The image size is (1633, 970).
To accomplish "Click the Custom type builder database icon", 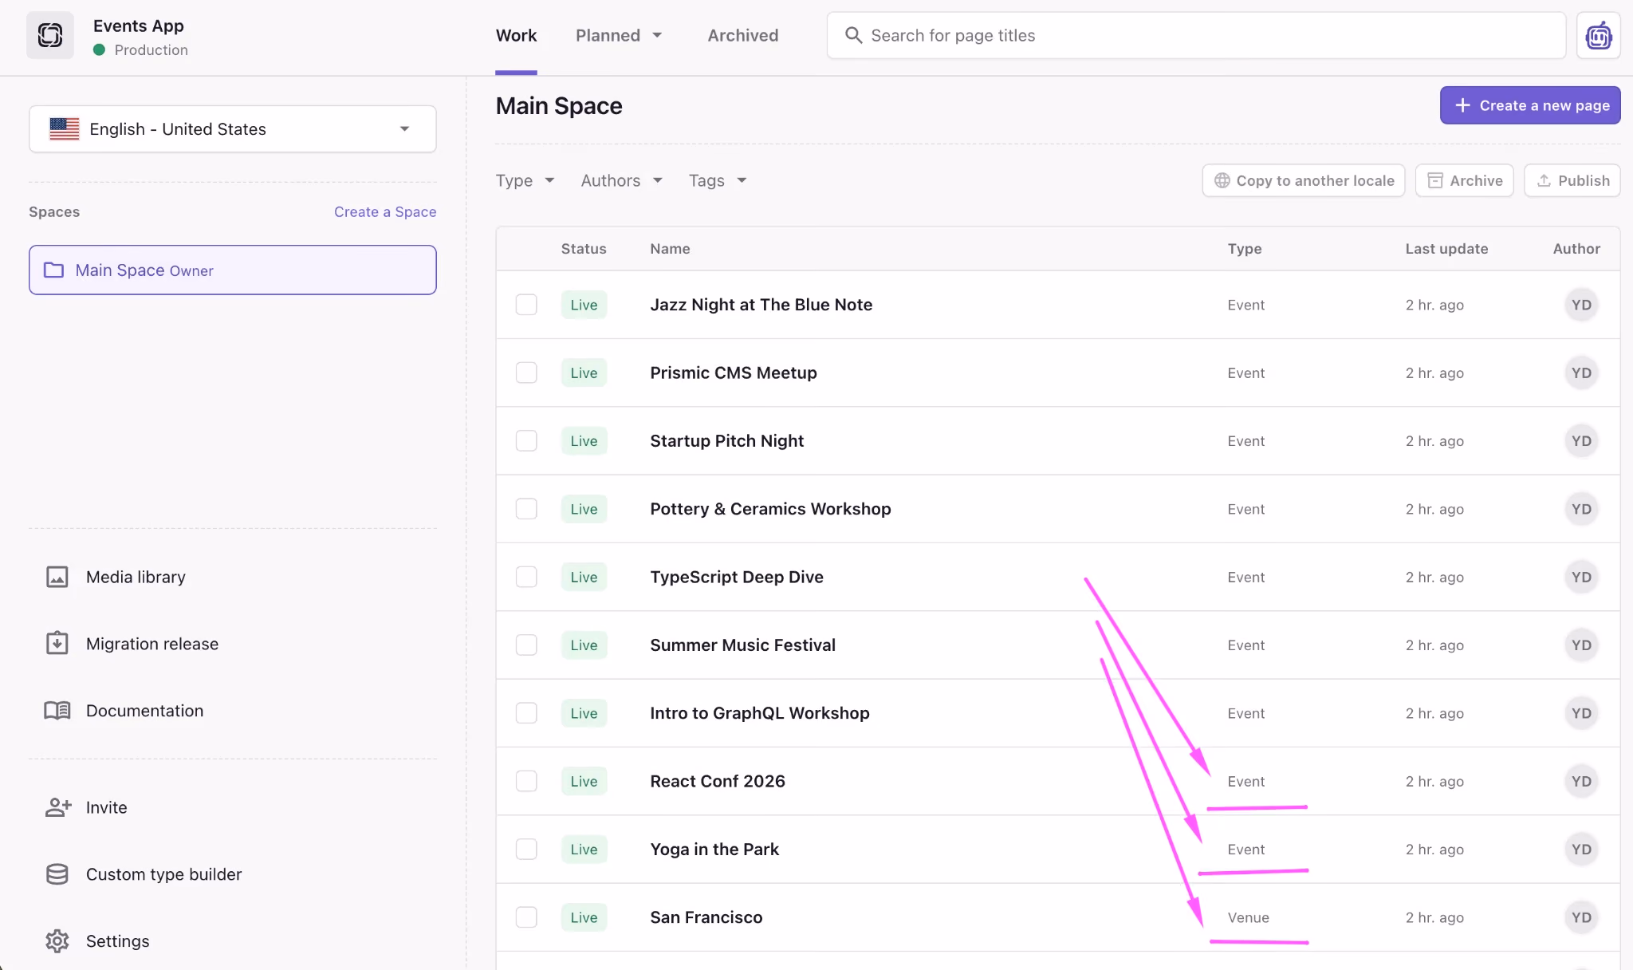I will click(x=57, y=874).
